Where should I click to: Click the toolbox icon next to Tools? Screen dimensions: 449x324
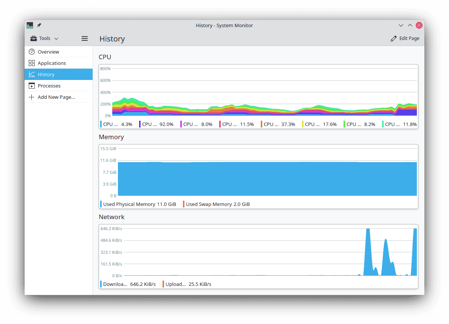click(x=33, y=38)
